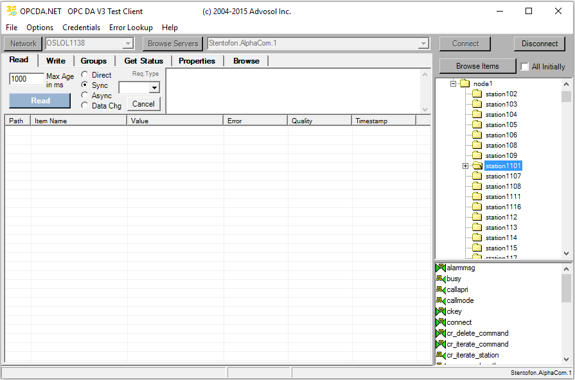Viewport: 575px width, 380px height.
Task: Click the Disconnect button
Action: pyautogui.click(x=539, y=44)
